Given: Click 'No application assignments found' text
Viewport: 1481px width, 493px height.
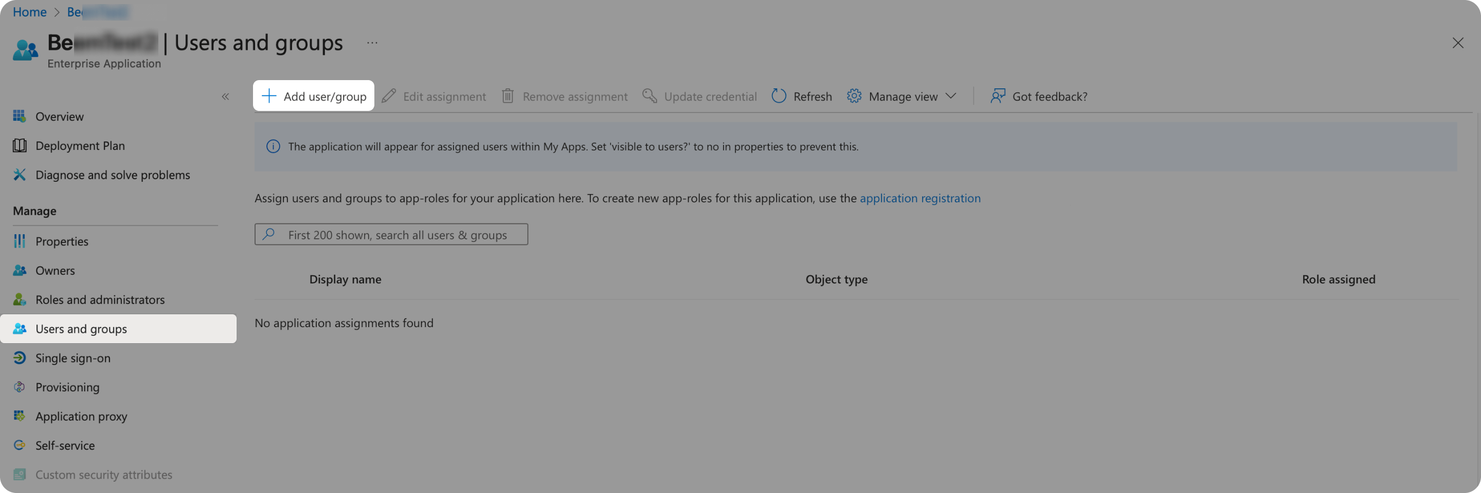Looking at the screenshot, I should [344, 323].
